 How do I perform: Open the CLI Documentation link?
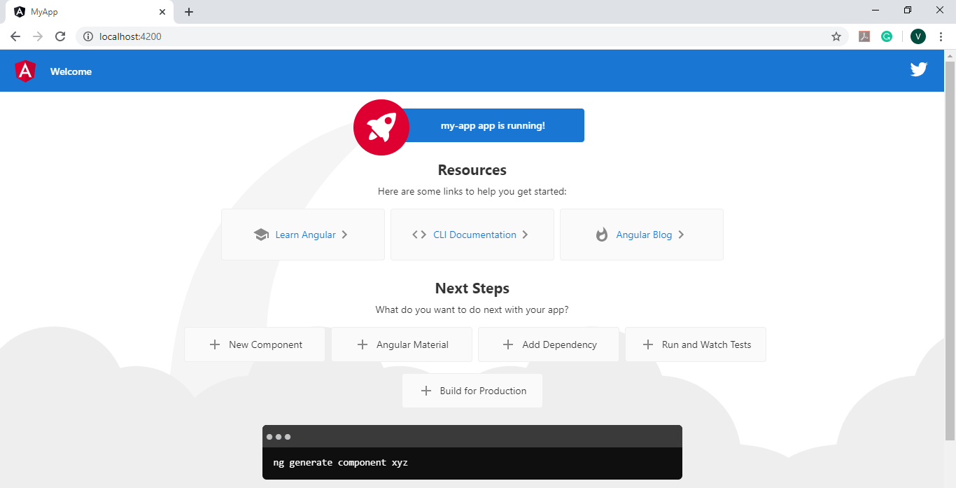point(475,235)
